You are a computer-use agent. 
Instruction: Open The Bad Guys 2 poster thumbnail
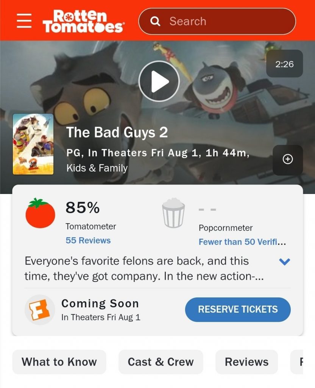pos(33,144)
